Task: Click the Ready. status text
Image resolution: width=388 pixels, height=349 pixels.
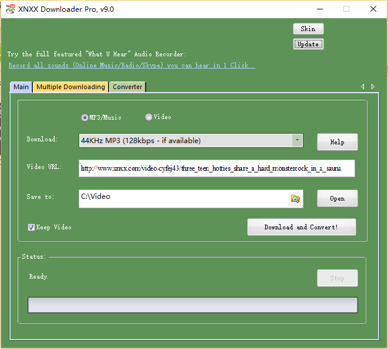Action: 39,276
